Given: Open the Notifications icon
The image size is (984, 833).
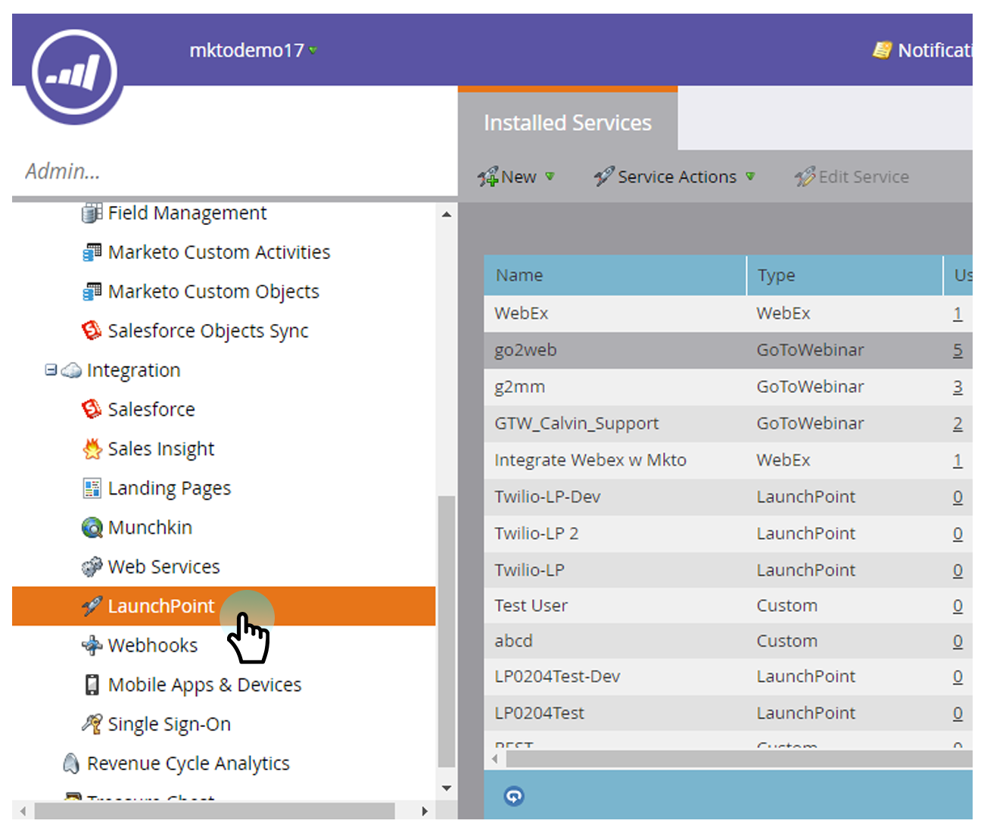Looking at the screenshot, I should (x=882, y=51).
